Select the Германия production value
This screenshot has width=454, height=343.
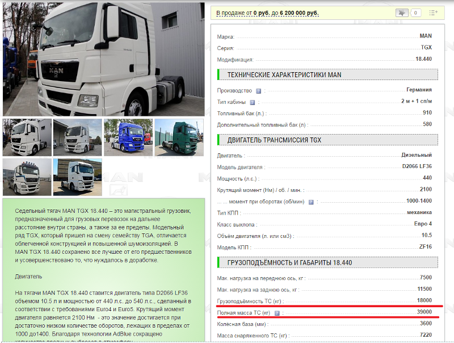click(419, 90)
